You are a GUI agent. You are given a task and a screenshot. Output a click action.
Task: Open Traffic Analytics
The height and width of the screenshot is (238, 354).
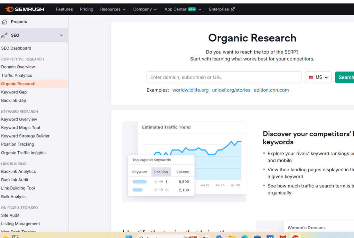click(x=17, y=75)
